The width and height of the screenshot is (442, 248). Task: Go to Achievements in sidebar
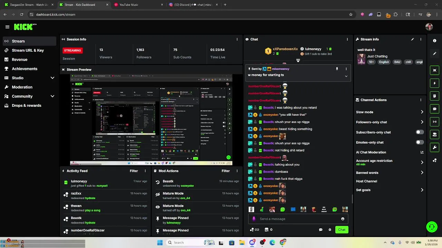[x=29, y=69]
